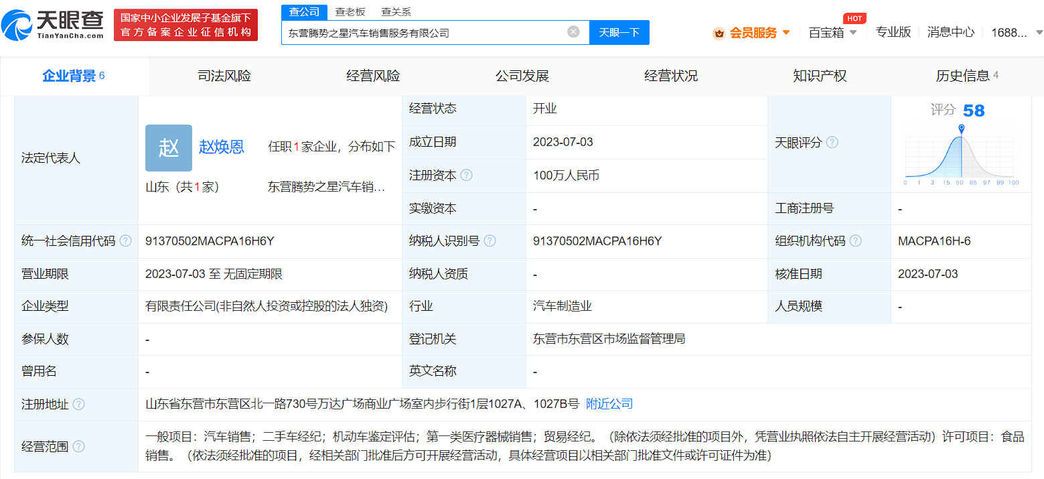This screenshot has height=479, width=1044.
Task: Open the 专业版 link
Action: coord(893,32)
